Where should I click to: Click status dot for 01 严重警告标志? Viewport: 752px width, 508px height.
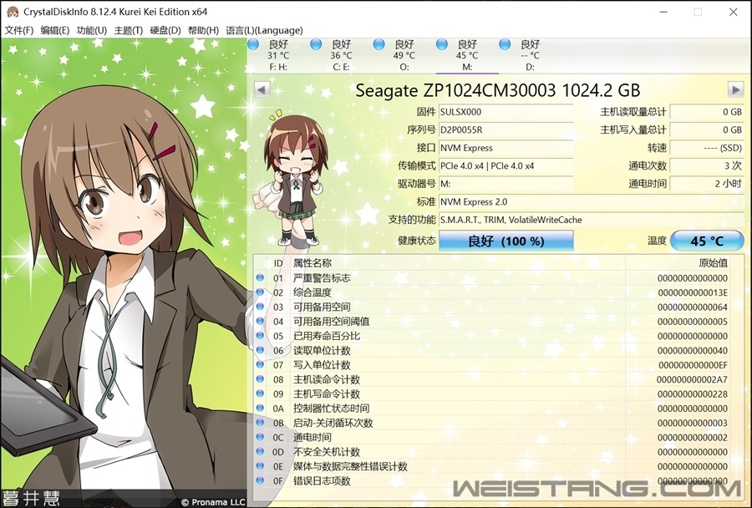coord(260,277)
